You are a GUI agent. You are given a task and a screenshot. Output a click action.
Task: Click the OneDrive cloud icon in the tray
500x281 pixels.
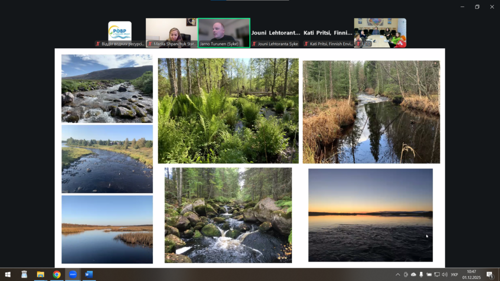414,275
